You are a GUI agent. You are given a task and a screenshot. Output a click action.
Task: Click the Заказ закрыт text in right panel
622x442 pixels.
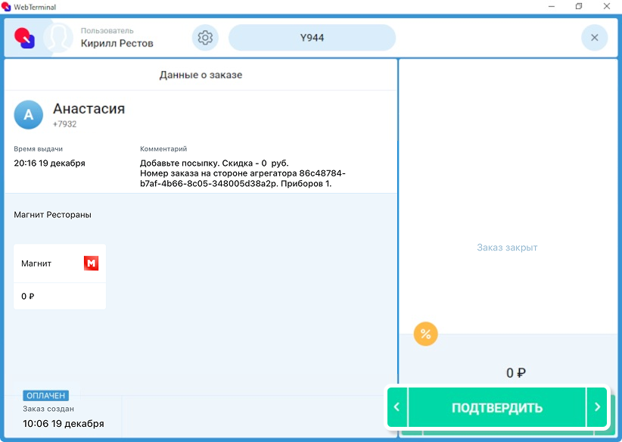coord(507,247)
